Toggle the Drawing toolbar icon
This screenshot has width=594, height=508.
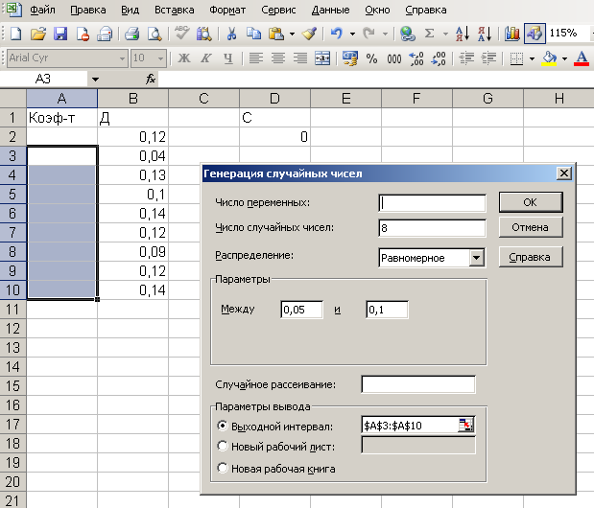point(535,34)
